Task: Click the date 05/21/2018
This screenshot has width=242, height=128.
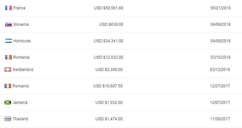Action: (221, 8)
